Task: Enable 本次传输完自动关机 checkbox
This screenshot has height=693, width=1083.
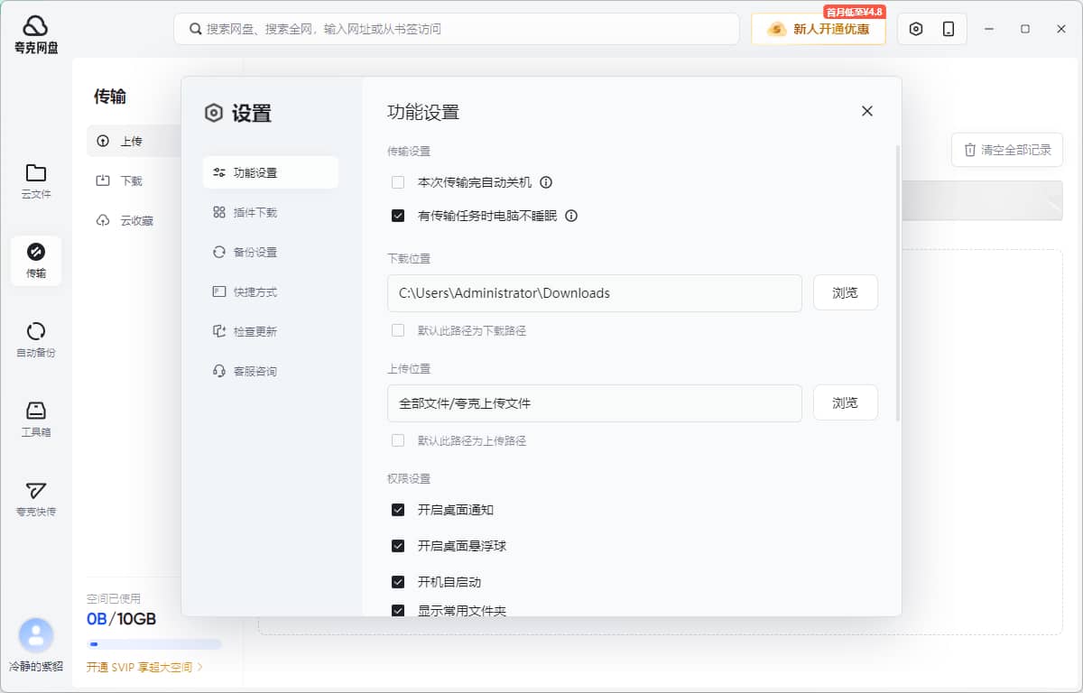Action: click(398, 182)
